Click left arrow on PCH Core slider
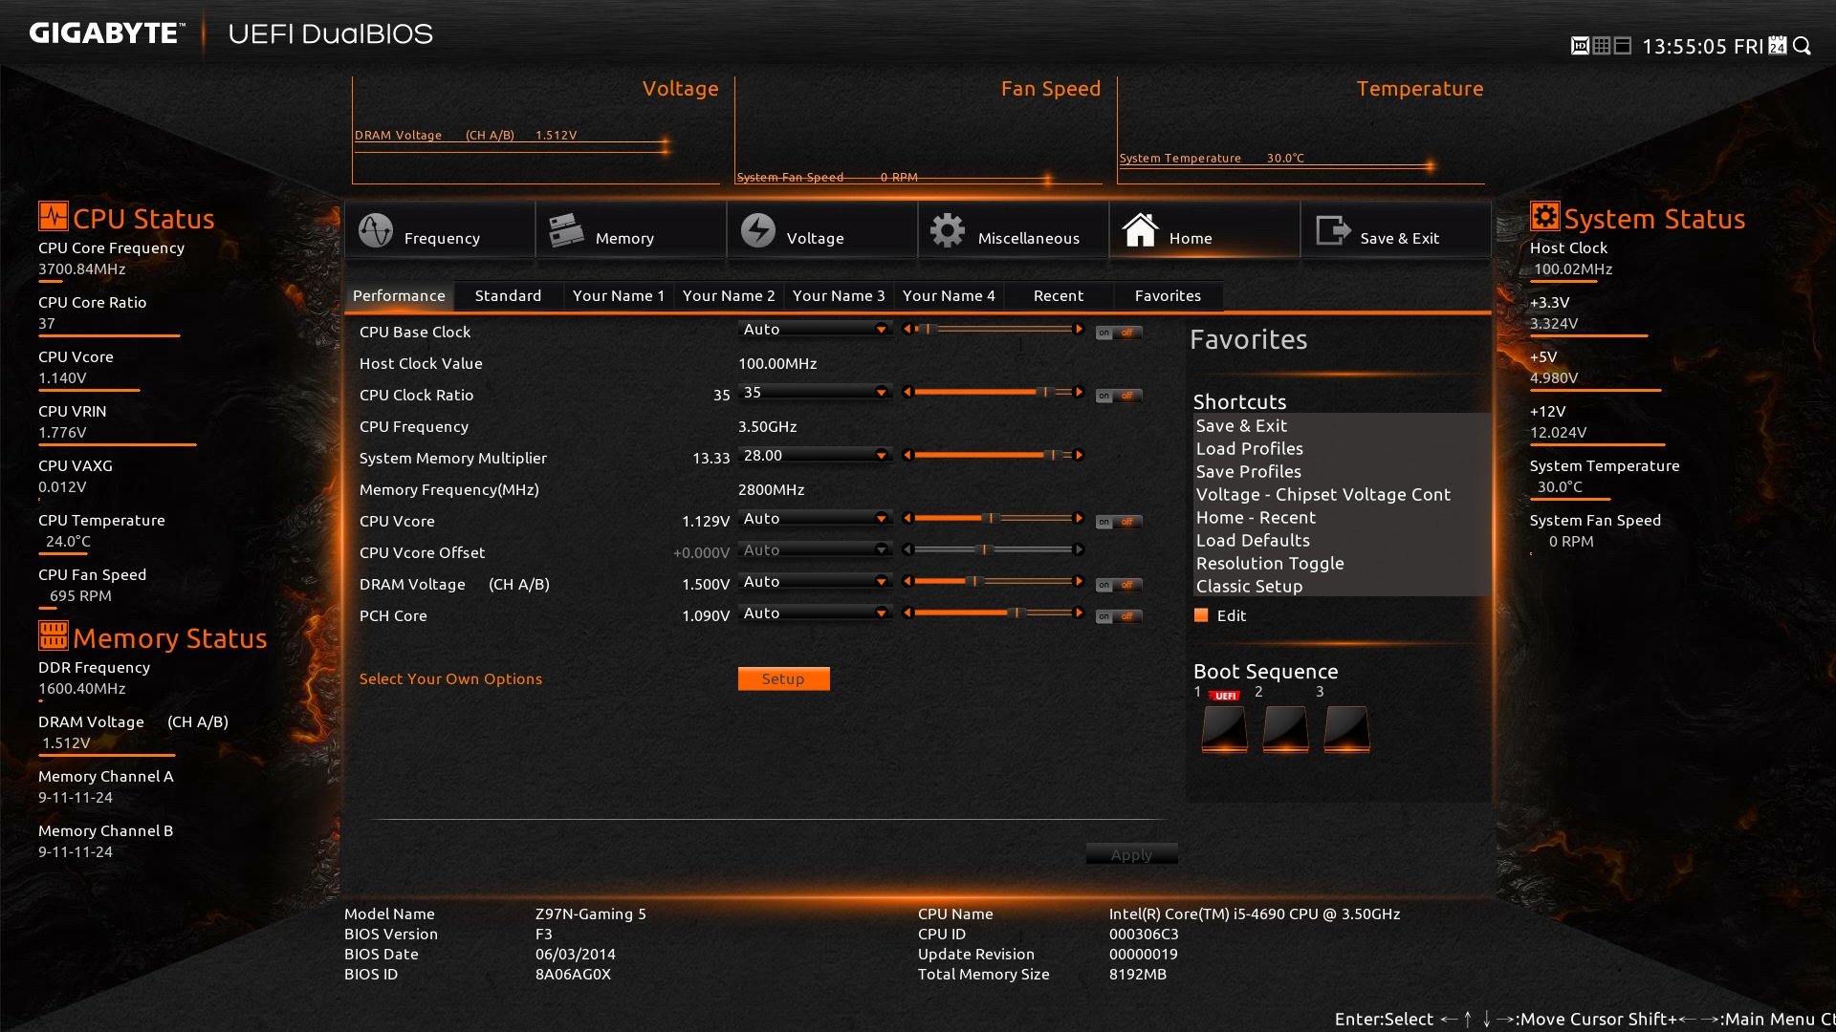 tap(907, 613)
